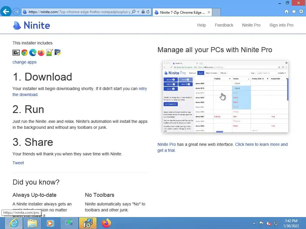Click the network tray icon
306x229 pixels.
pos(276,223)
